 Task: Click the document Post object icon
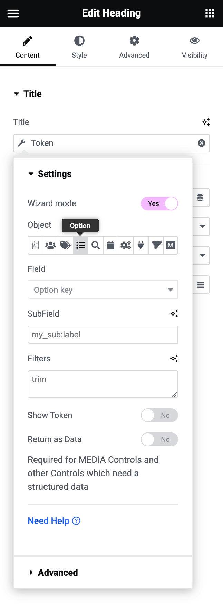[x=36, y=245]
